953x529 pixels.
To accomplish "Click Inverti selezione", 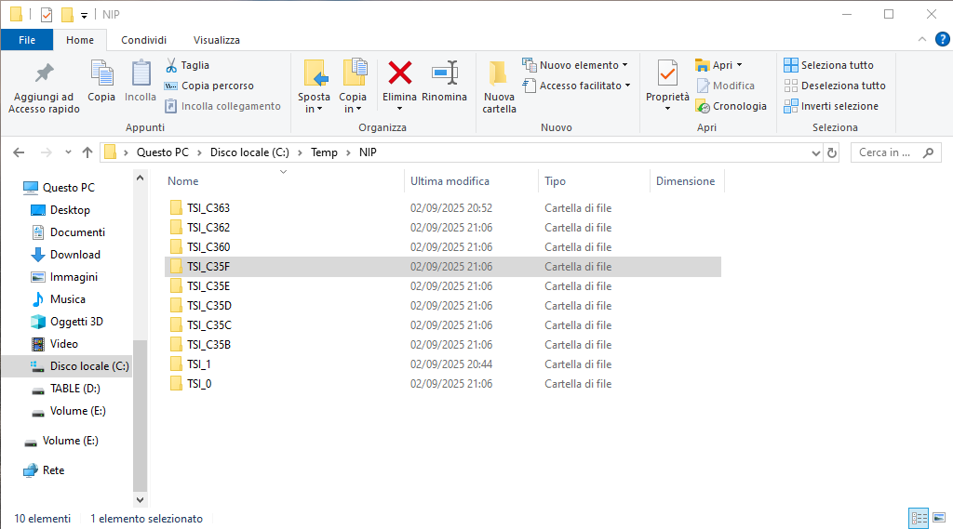I will click(831, 106).
